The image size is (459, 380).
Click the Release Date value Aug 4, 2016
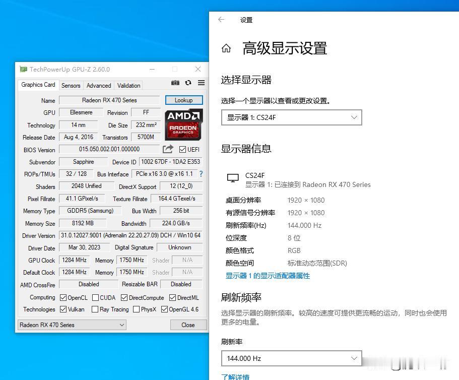pyautogui.click(x=79, y=137)
